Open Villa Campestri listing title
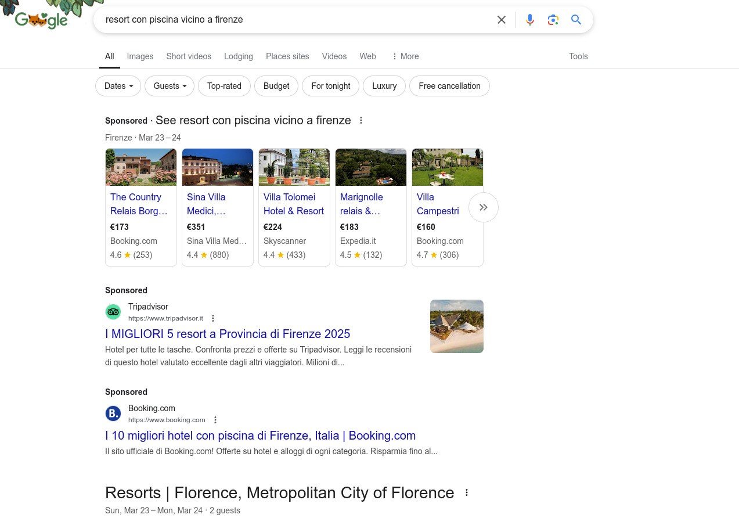 click(438, 204)
